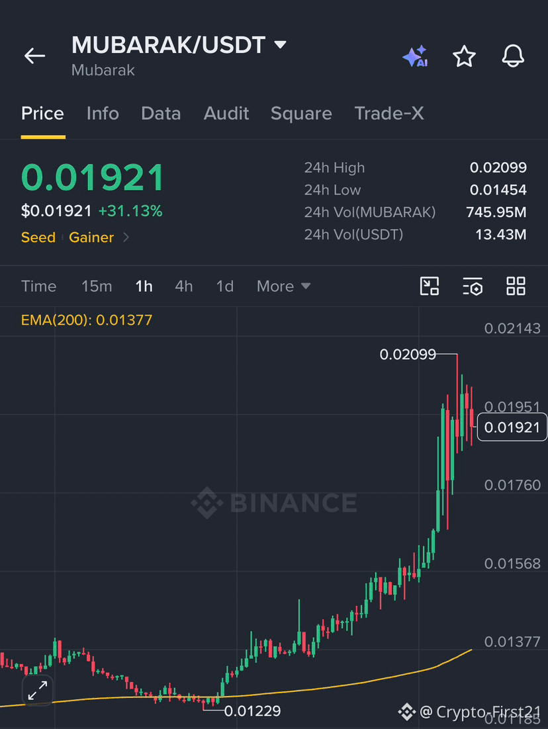The width and height of the screenshot is (548, 729).
Task: Tap the 0.02143 price axis label
Action: (x=512, y=329)
